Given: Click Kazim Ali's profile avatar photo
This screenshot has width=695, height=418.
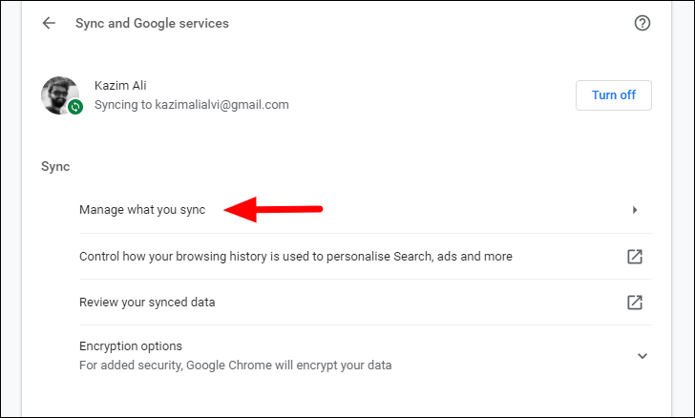Looking at the screenshot, I should click(x=60, y=95).
